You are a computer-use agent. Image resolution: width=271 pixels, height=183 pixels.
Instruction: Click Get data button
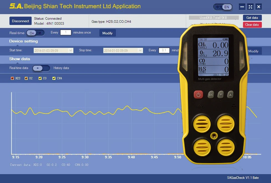[x=252, y=18]
